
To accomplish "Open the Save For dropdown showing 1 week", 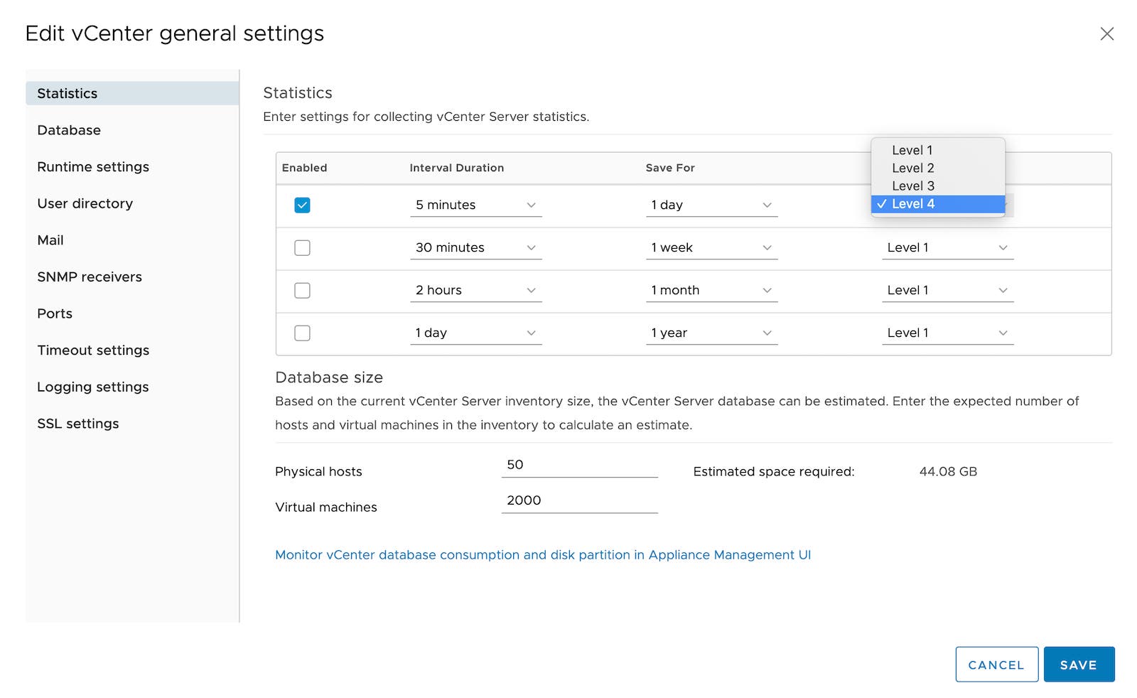I will 711,247.
